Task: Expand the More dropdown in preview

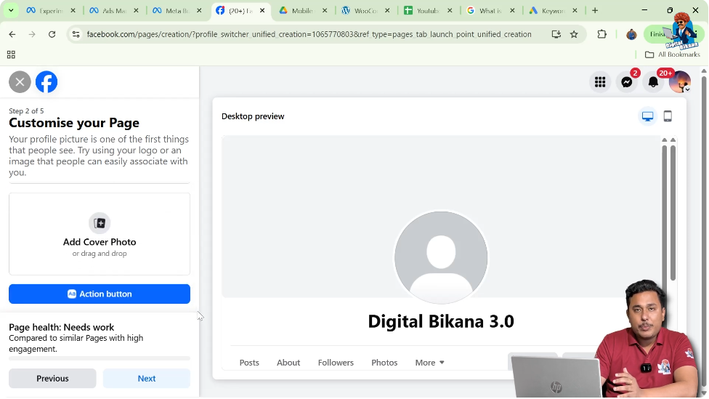Action: coord(429,363)
